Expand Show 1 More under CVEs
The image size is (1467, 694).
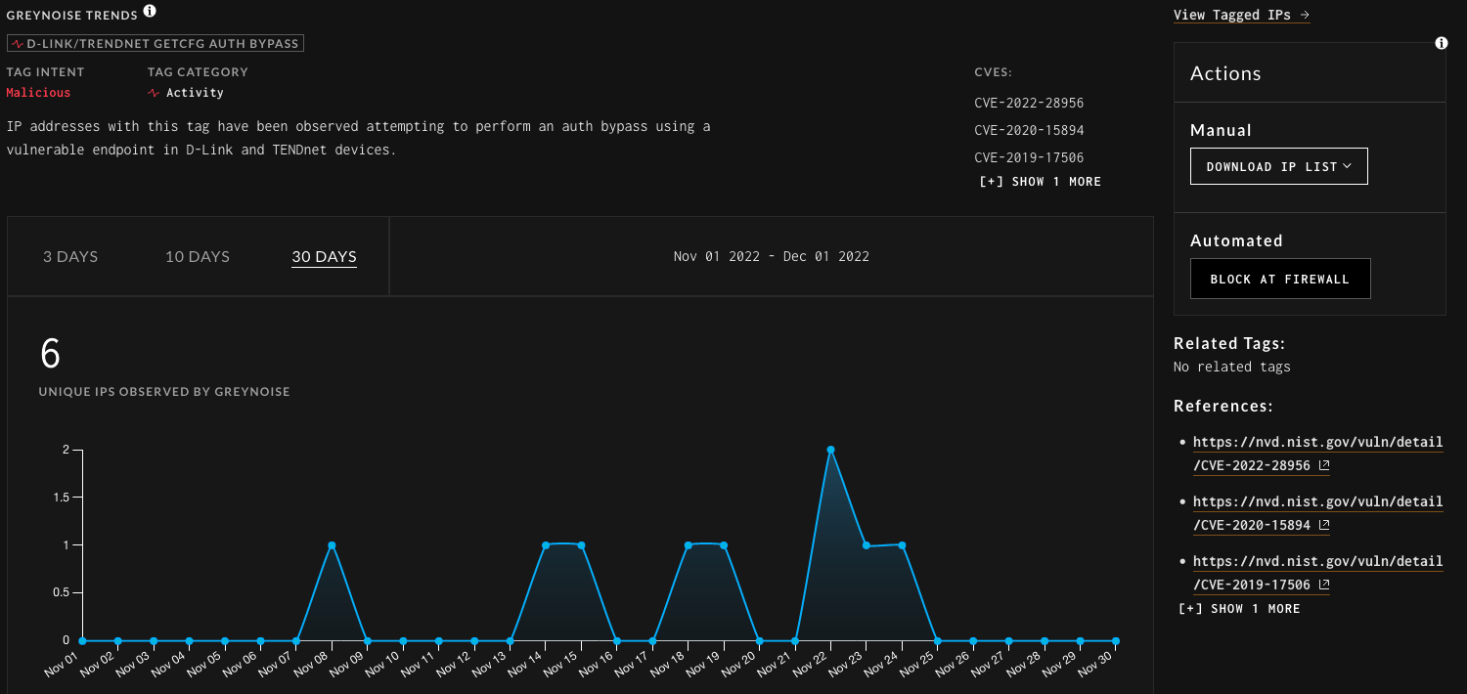pos(1040,182)
